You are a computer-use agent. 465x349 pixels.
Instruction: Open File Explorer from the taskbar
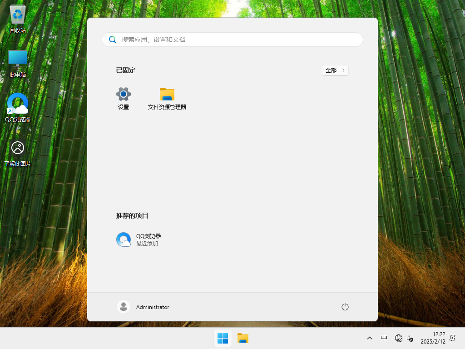click(242, 338)
